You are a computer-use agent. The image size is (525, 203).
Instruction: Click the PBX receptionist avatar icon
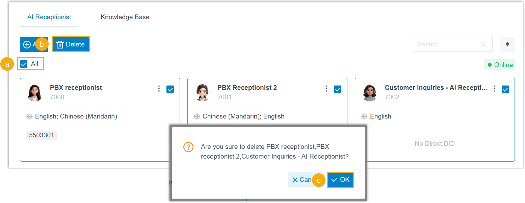(x=35, y=93)
